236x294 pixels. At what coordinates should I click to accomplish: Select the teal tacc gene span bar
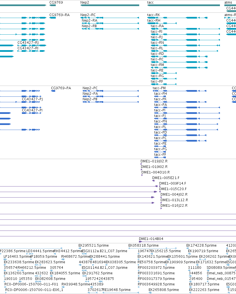tap(184, 5)
